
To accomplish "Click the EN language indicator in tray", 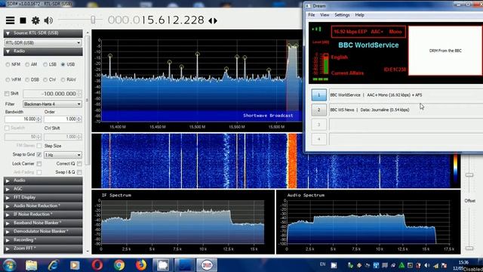I will click(x=322, y=264).
